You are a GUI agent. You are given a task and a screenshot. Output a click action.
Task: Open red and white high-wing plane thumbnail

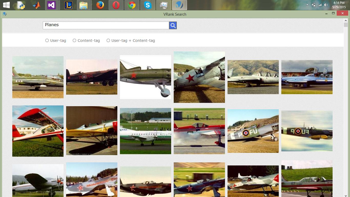click(x=38, y=131)
